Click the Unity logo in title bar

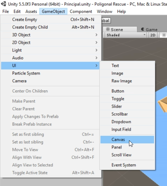(x=3, y=4)
